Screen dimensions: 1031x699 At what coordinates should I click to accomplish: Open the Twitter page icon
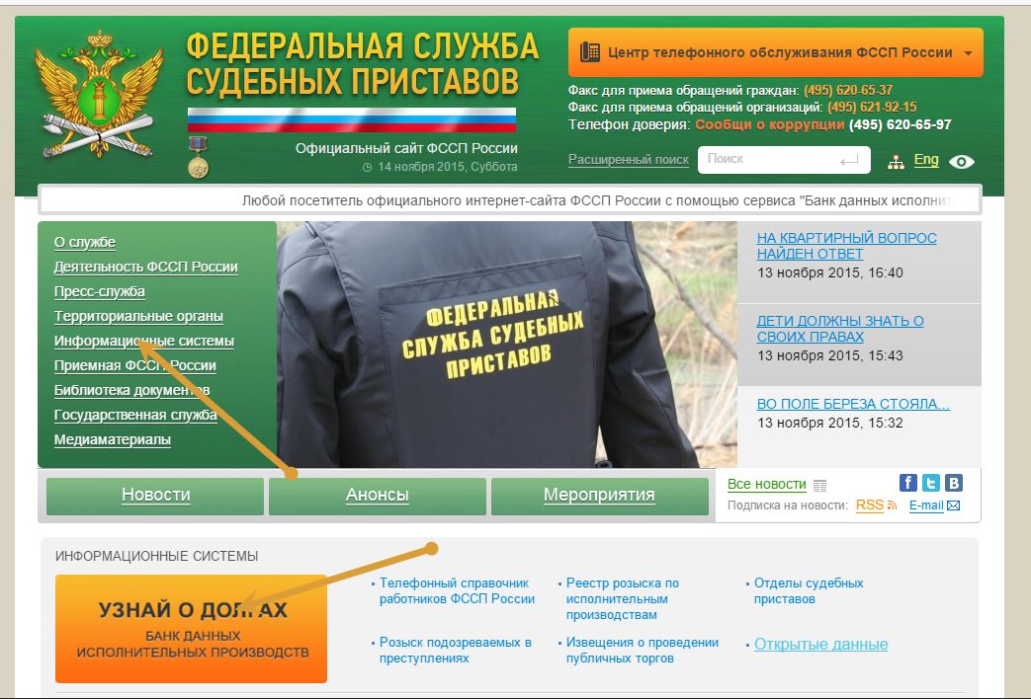(x=931, y=483)
